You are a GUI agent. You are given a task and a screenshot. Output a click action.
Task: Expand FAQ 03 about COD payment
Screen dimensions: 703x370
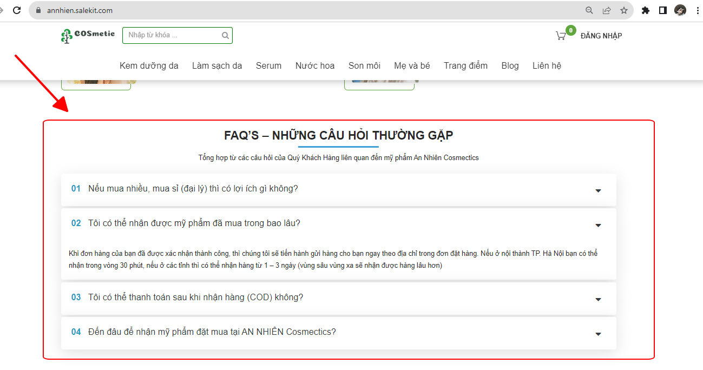coord(598,299)
